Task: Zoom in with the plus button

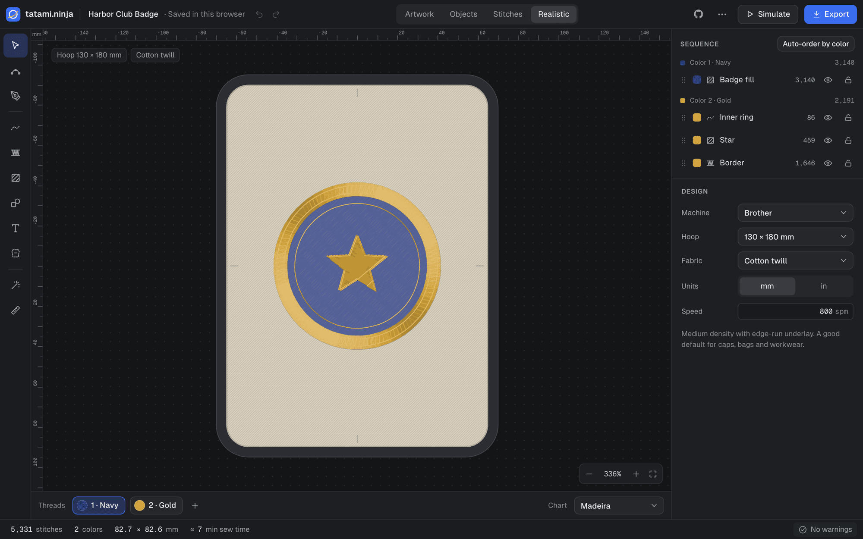Action: pyautogui.click(x=636, y=474)
